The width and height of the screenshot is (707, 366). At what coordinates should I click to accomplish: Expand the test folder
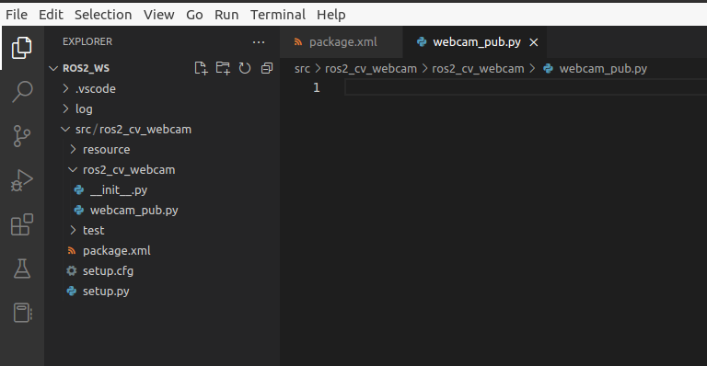click(73, 231)
